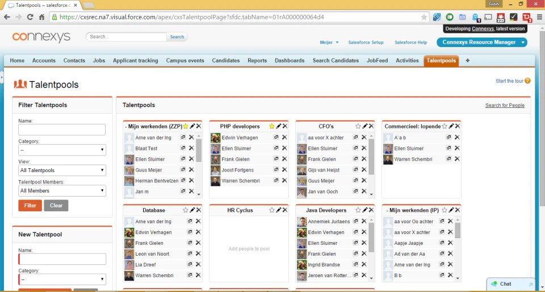
Task: Delete the Commercieel: lopende talentpool
Action: click(x=457, y=126)
